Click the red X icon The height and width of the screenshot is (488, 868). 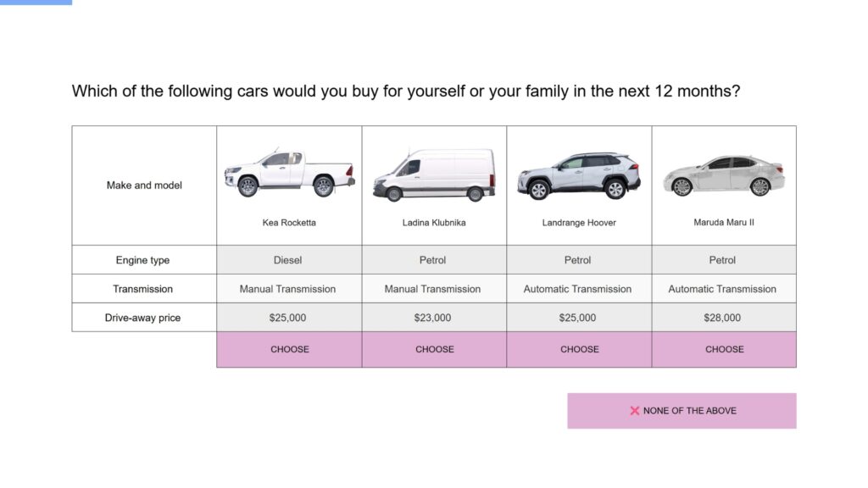634,411
